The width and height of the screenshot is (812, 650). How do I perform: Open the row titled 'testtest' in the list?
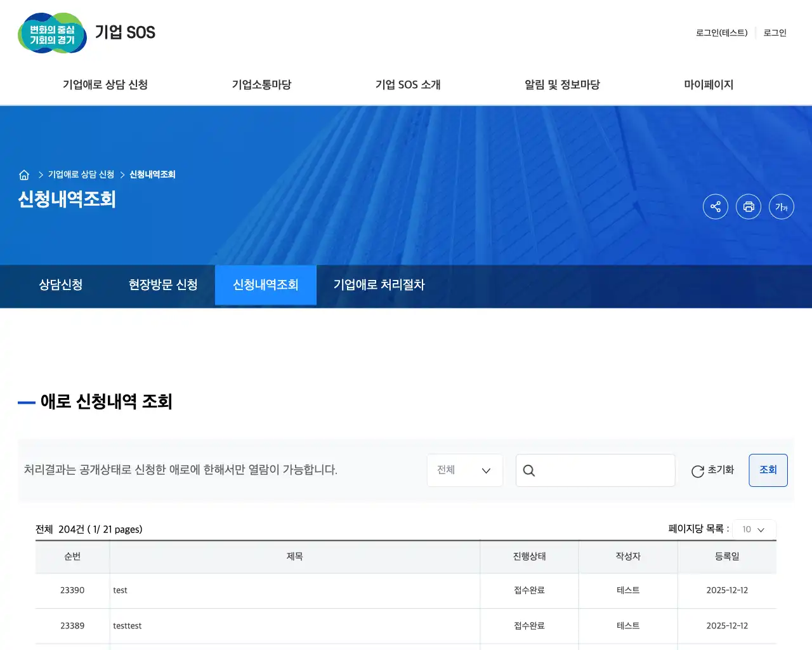coord(128,626)
